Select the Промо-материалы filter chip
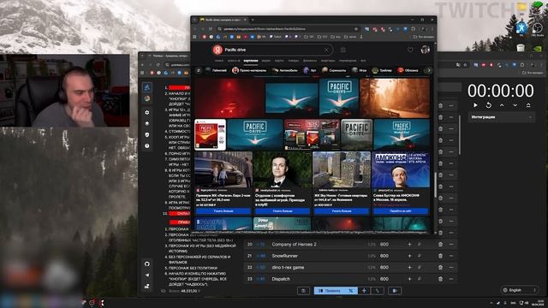This screenshot has height=308, width=548. [249, 70]
